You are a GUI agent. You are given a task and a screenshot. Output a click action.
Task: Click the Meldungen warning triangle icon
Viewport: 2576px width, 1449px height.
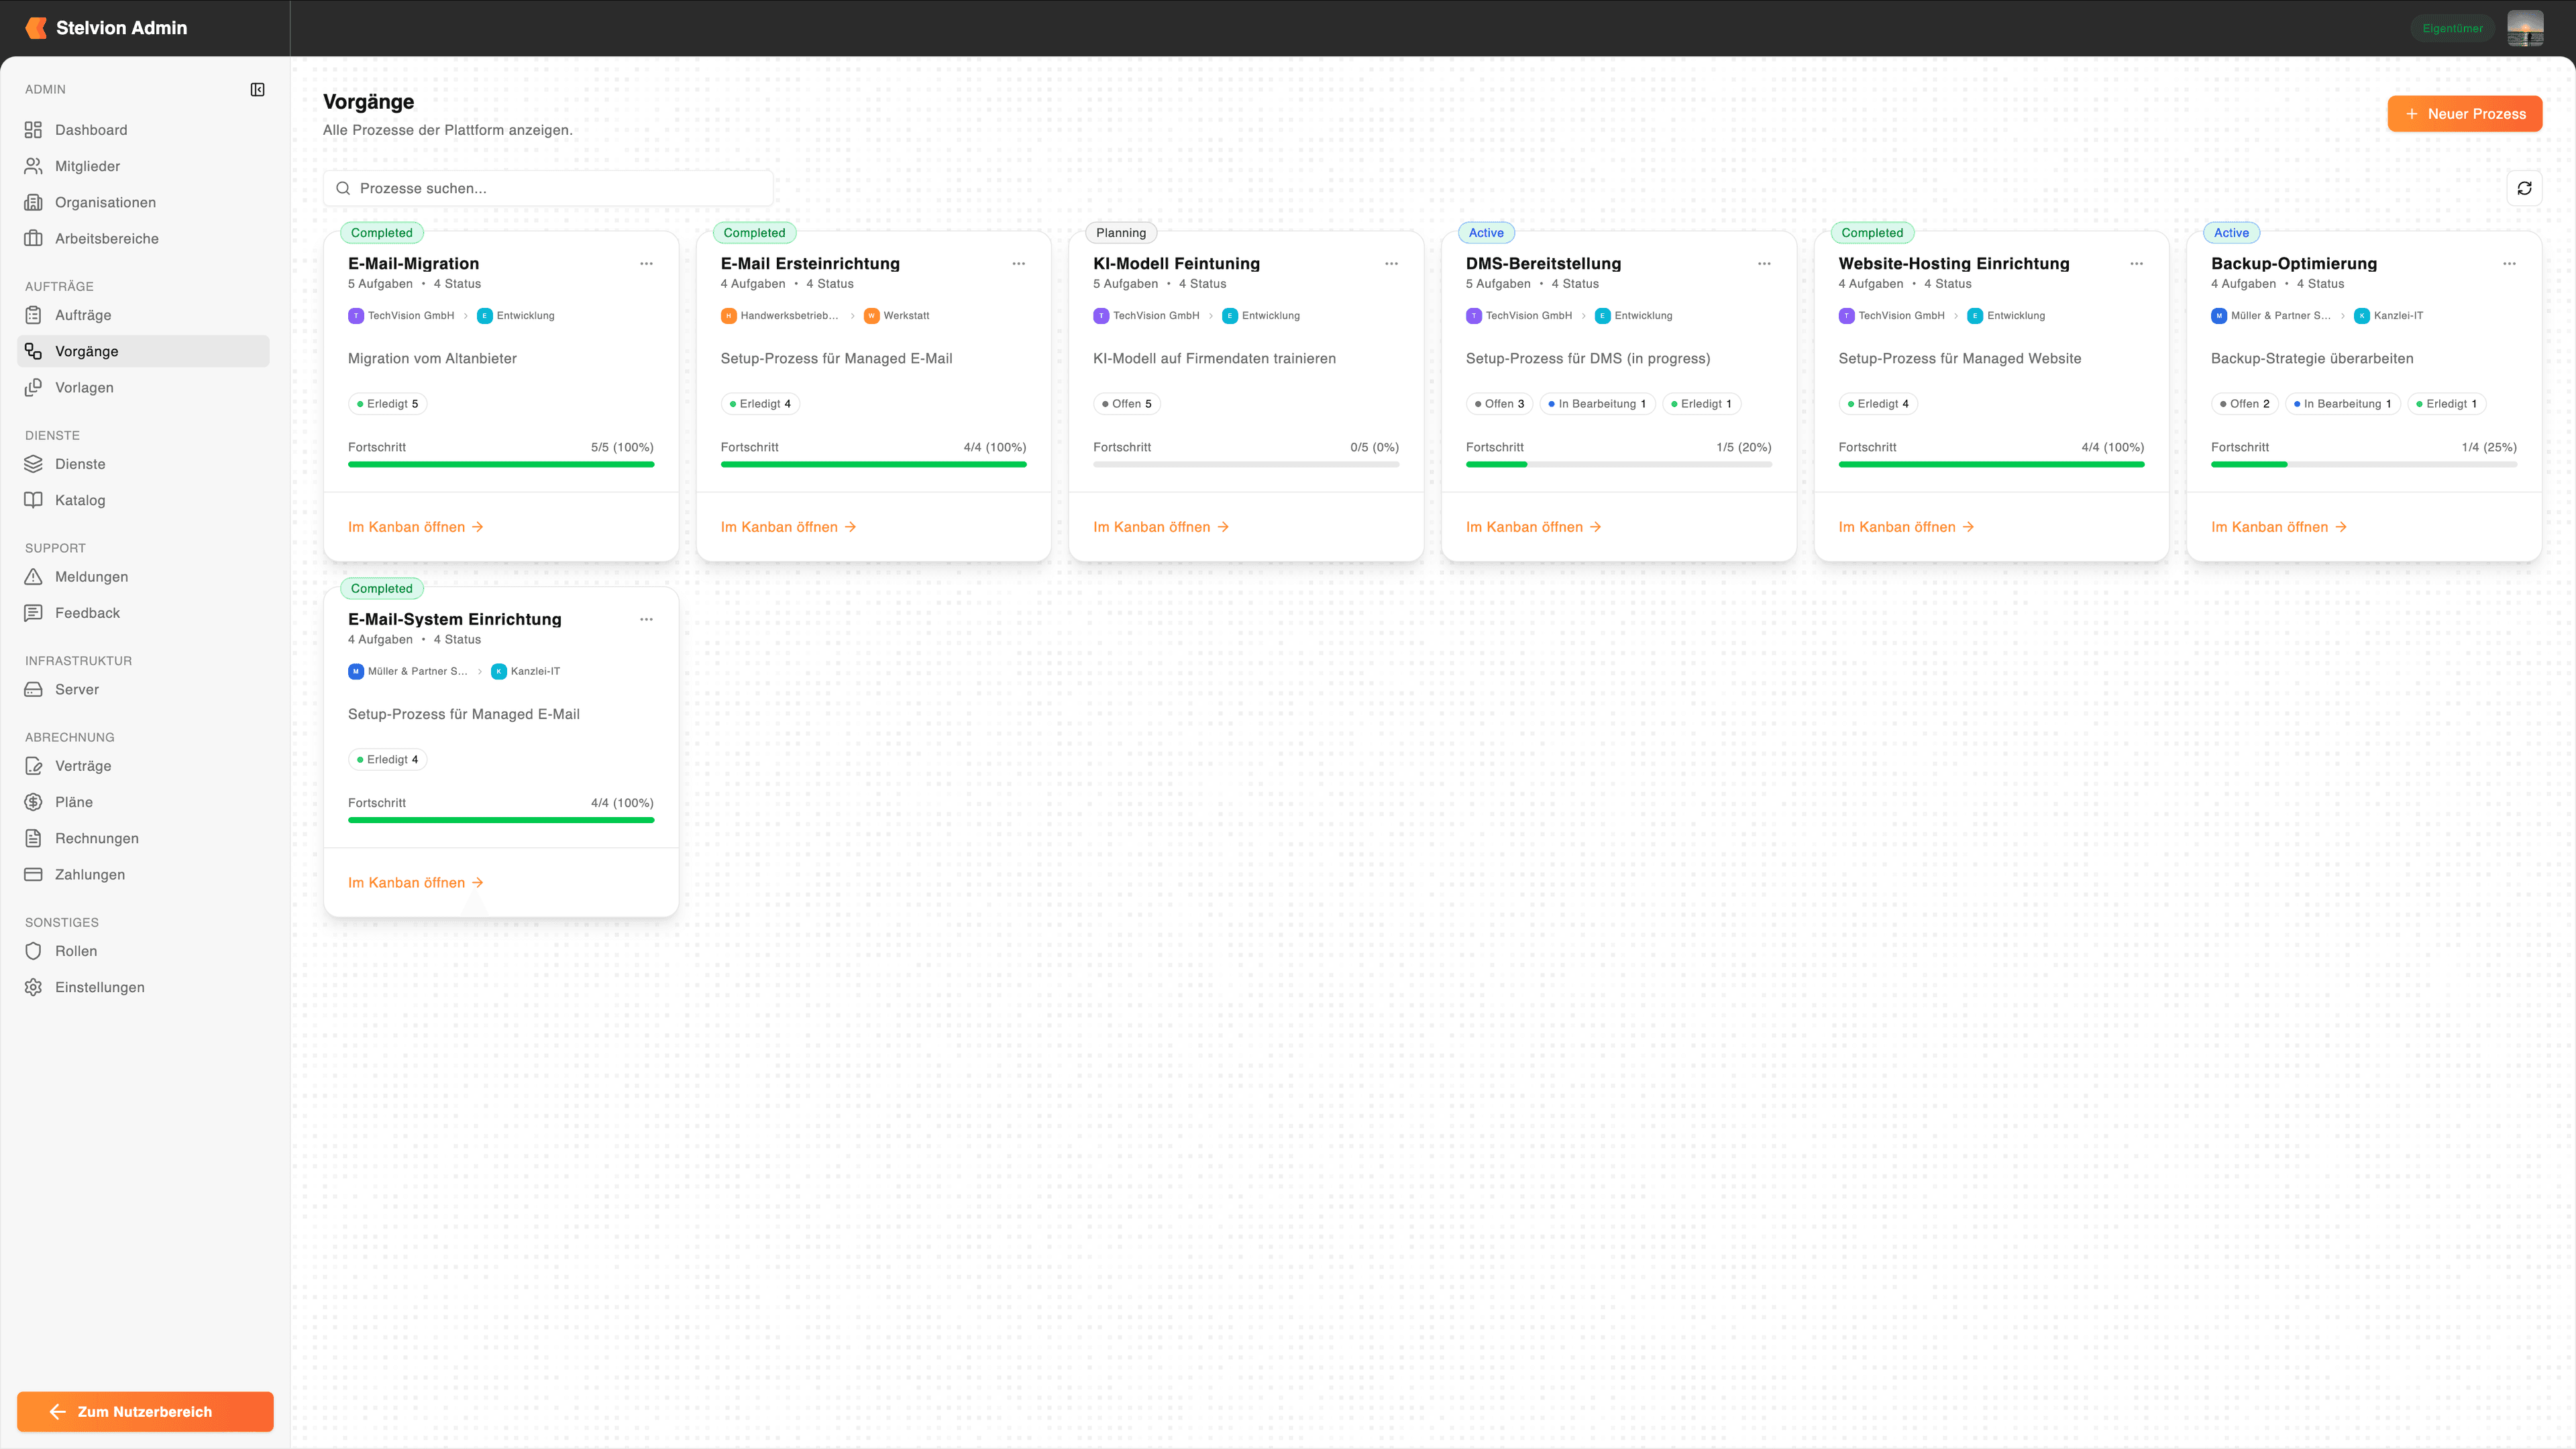[33, 577]
